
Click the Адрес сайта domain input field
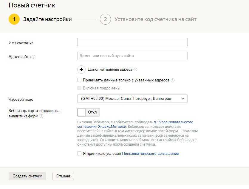(132, 56)
